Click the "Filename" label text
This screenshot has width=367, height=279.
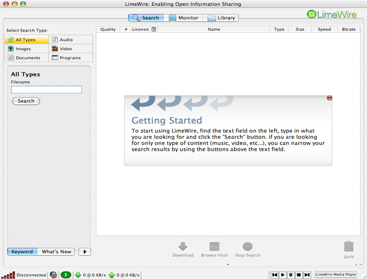[20, 82]
